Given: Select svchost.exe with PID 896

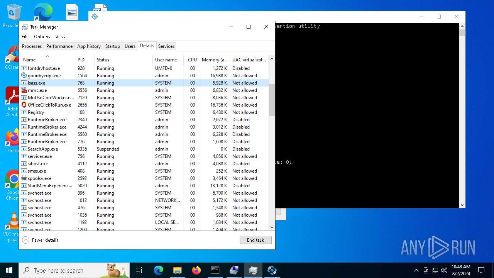Looking at the screenshot, I should (144, 193).
